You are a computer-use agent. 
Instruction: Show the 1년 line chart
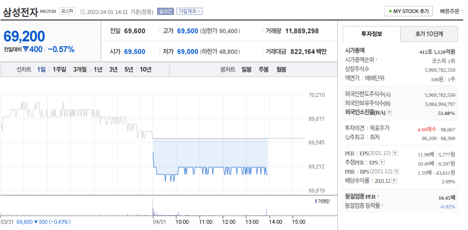(97, 69)
